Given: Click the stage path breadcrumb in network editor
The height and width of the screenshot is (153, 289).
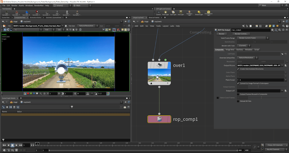Looking at the screenshot, I should coord(145,22).
